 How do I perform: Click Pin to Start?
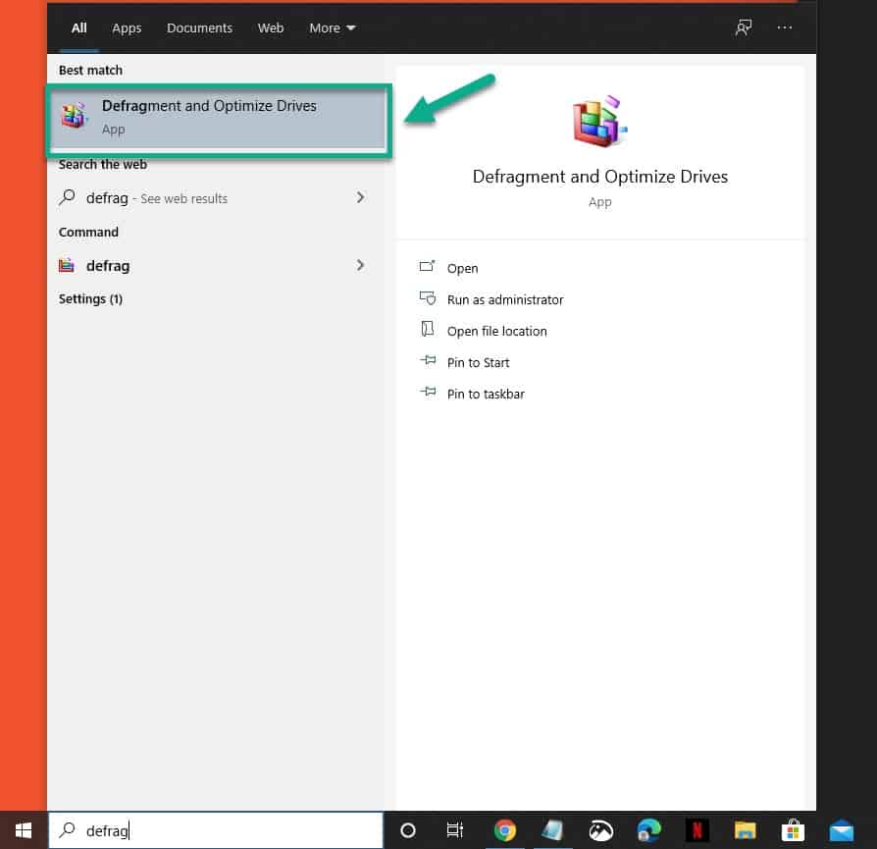pyautogui.click(x=478, y=362)
